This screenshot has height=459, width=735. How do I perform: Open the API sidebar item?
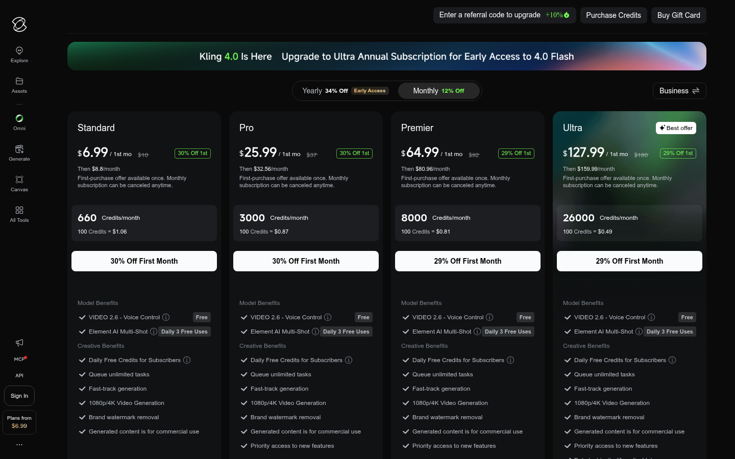19,375
